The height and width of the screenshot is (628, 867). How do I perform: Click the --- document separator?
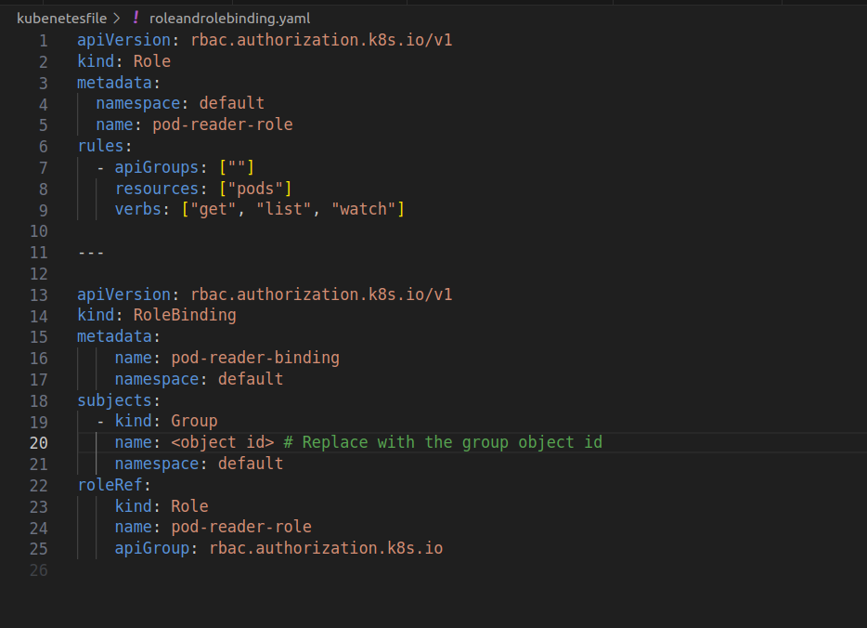(x=91, y=252)
